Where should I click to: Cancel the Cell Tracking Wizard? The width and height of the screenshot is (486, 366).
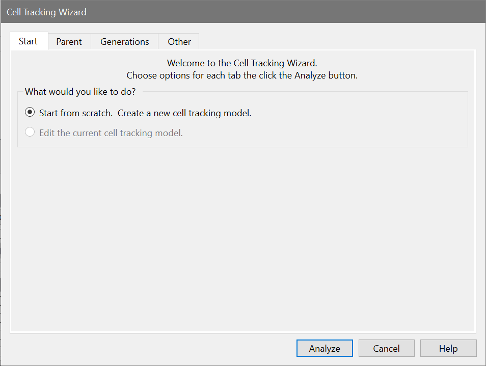386,349
